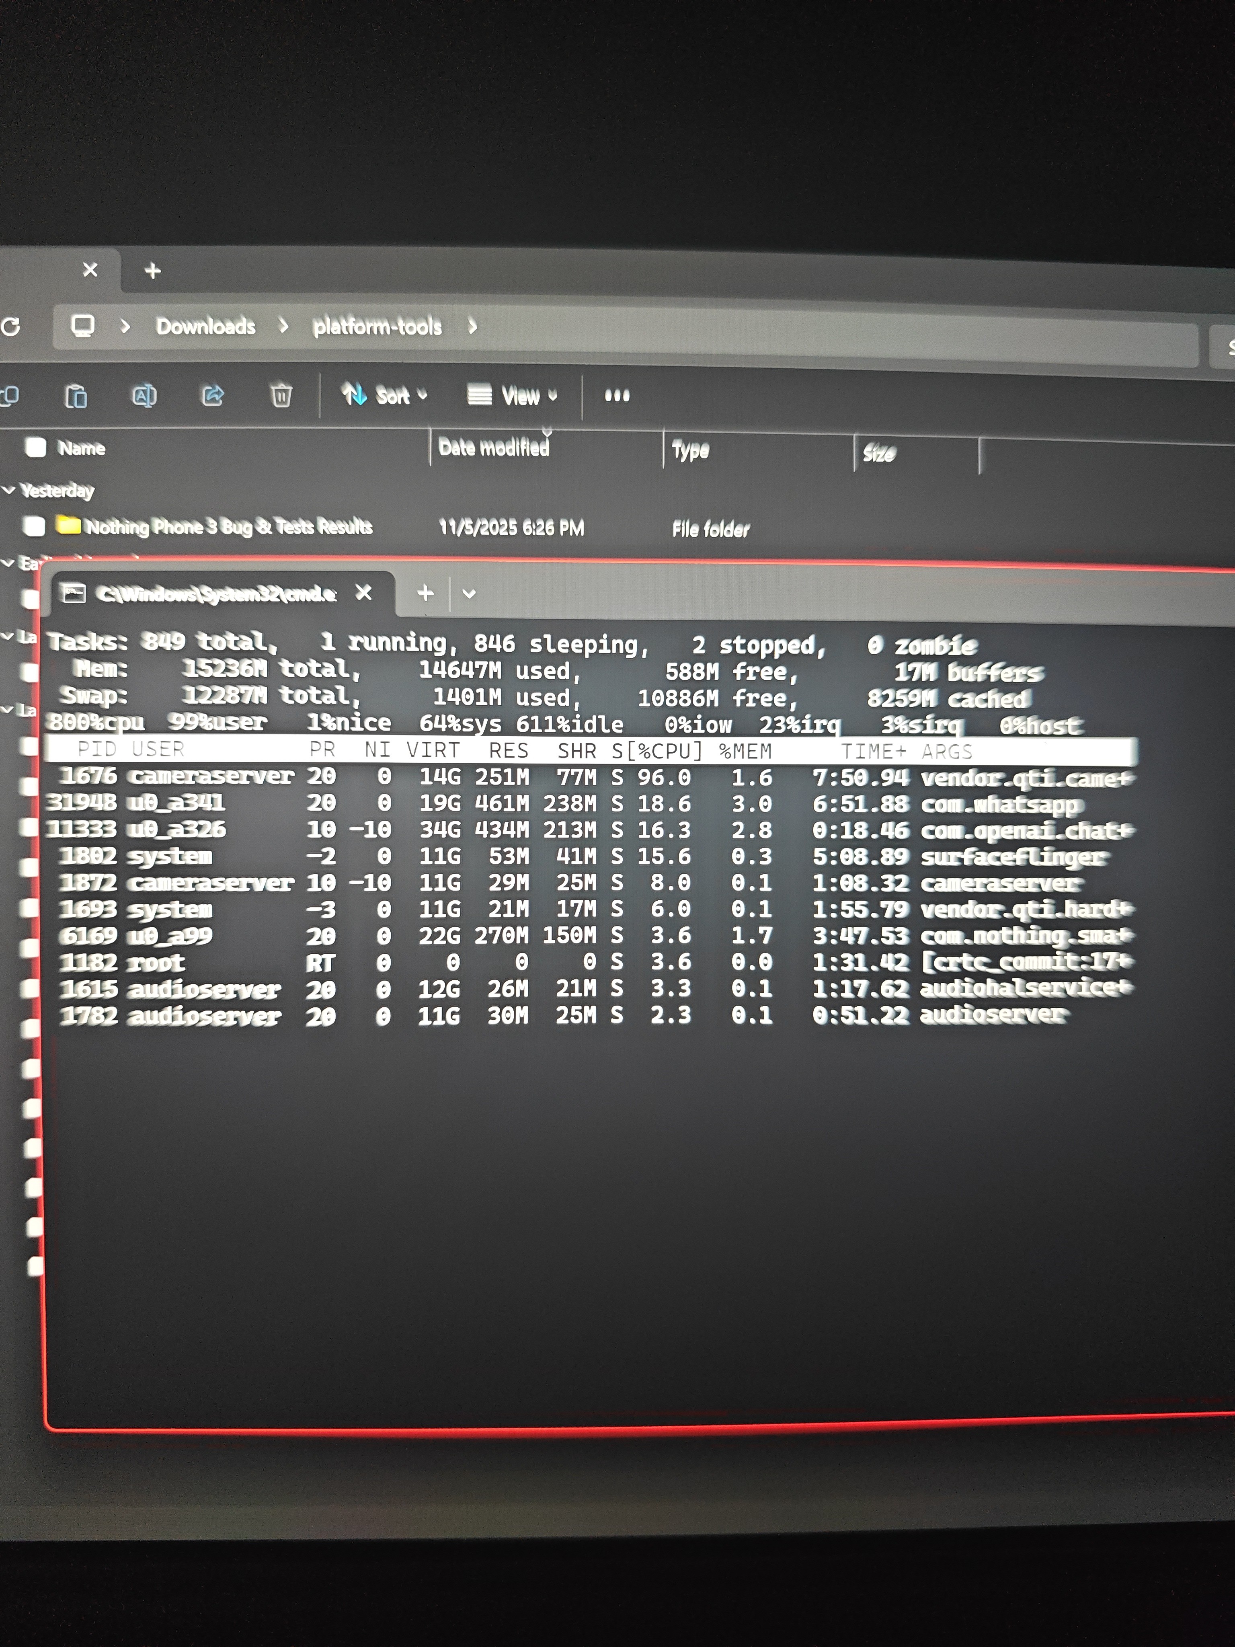The width and height of the screenshot is (1235, 1647).
Task: Click Downloads in the breadcrumb path
Action: pos(205,326)
